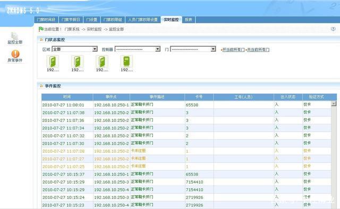This screenshot has height=209, width=340.
Task: Click the 出入状态 column header
Action: (288, 97)
